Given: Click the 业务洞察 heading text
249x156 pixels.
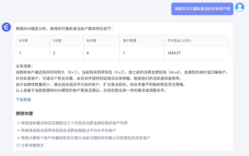Looking at the screenshot, I should 24,66.
